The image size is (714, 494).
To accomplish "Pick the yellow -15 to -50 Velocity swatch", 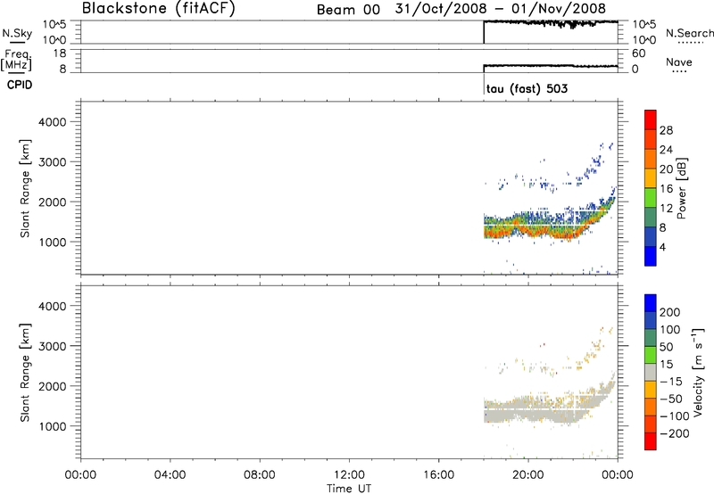I will (651, 390).
